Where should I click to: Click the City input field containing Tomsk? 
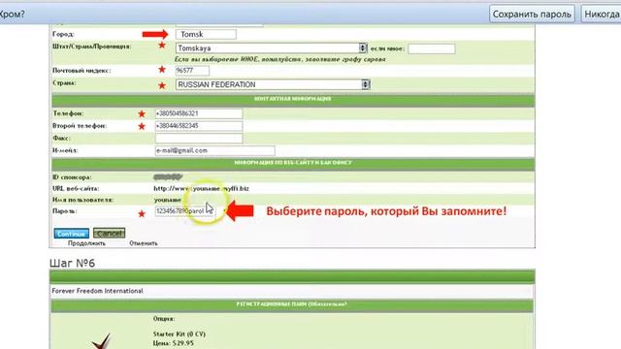(x=206, y=35)
